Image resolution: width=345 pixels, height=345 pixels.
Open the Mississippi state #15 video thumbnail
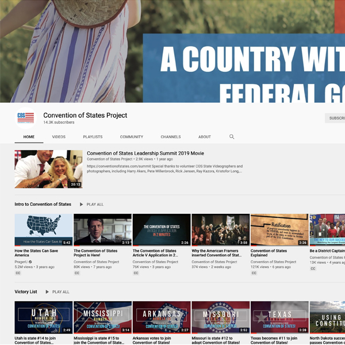(x=102, y=317)
